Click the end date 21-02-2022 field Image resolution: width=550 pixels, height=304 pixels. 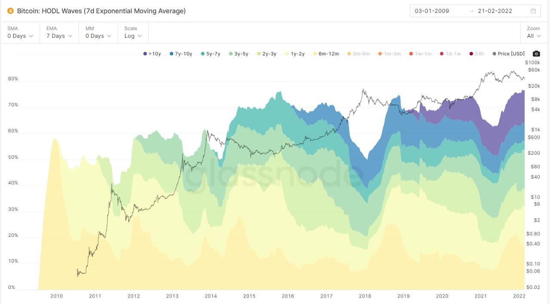pos(495,11)
